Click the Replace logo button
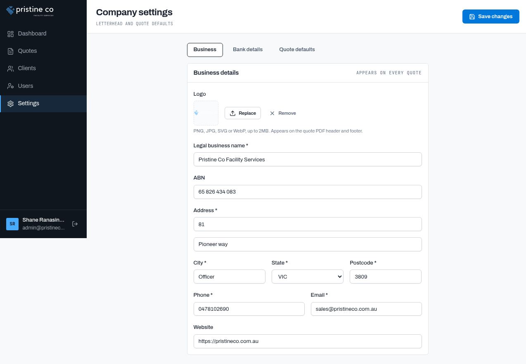Image resolution: width=526 pixels, height=364 pixels. tap(243, 113)
